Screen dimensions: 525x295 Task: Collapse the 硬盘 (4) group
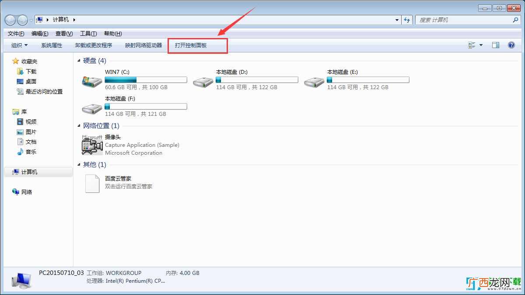coord(79,61)
